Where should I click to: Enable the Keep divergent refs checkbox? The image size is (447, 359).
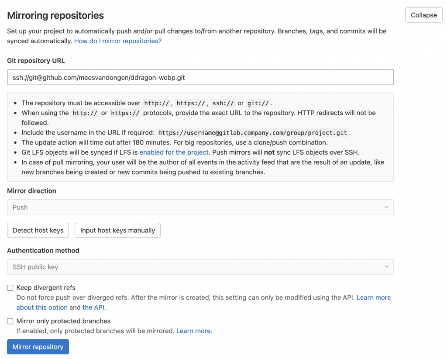click(x=10, y=287)
